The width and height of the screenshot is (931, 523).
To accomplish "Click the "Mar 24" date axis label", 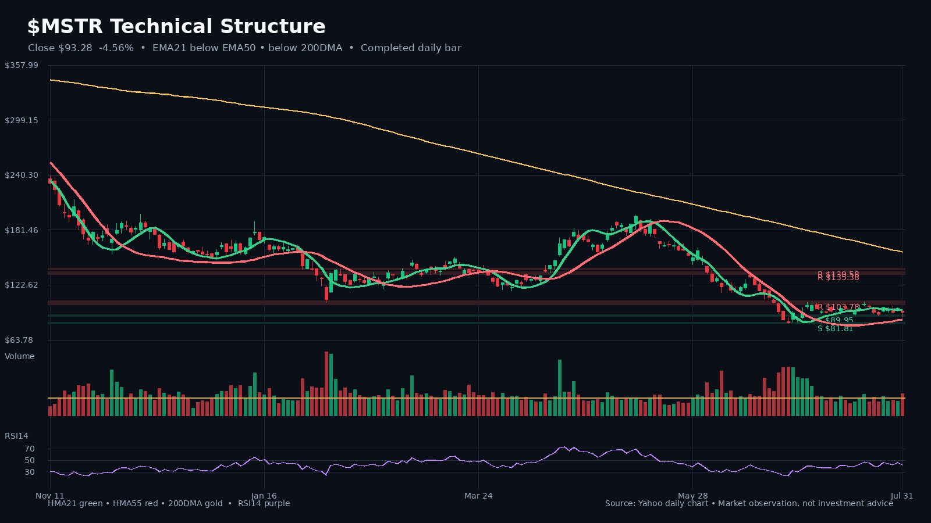I will click(478, 496).
